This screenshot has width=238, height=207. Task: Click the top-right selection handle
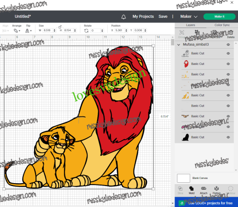tap(153, 46)
